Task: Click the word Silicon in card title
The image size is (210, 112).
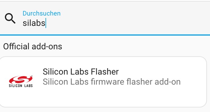Action: (x=55, y=72)
